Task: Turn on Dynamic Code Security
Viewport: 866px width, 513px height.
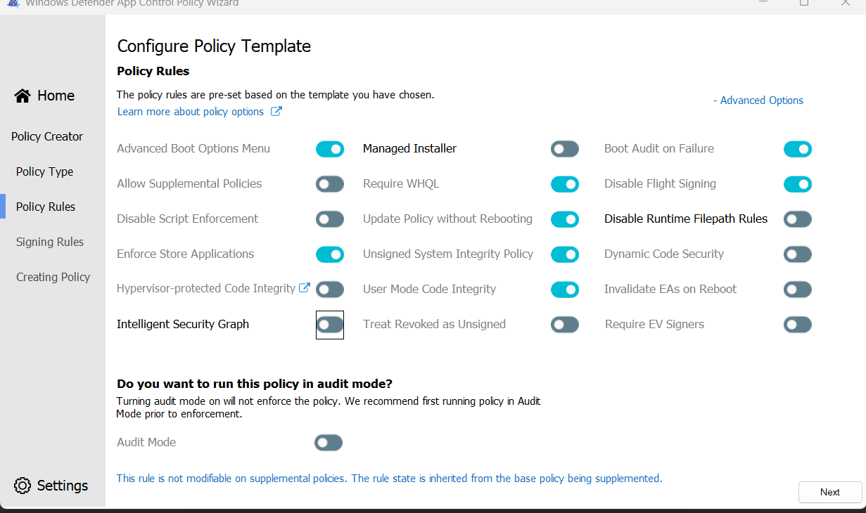Action: click(797, 254)
